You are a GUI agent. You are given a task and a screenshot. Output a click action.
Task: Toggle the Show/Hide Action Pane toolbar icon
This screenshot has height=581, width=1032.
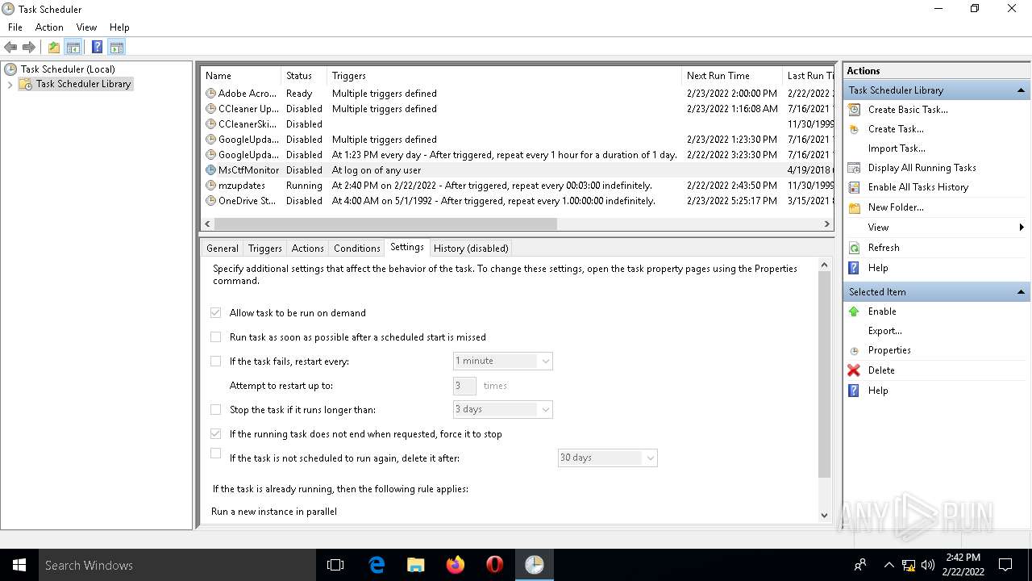(116, 48)
